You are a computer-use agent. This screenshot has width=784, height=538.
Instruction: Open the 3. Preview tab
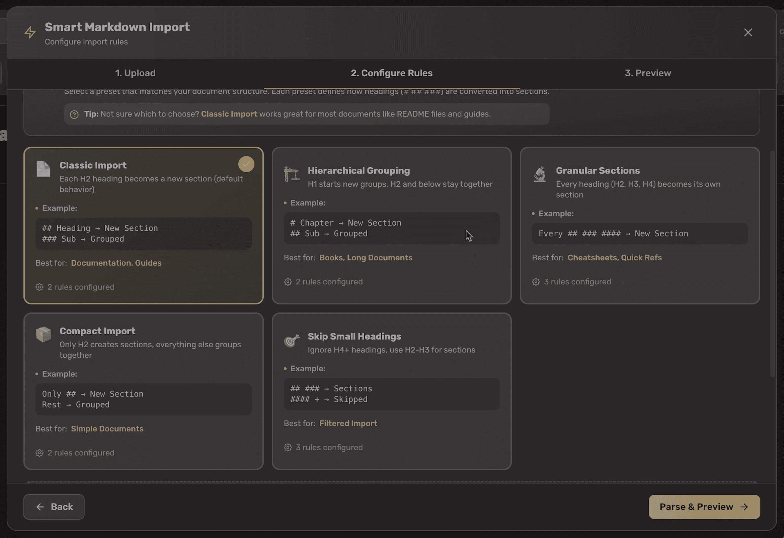(x=648, y=73)
